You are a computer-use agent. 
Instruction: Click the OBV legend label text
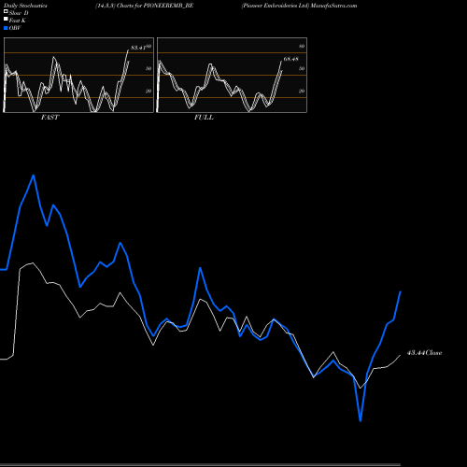coord(15,28)
